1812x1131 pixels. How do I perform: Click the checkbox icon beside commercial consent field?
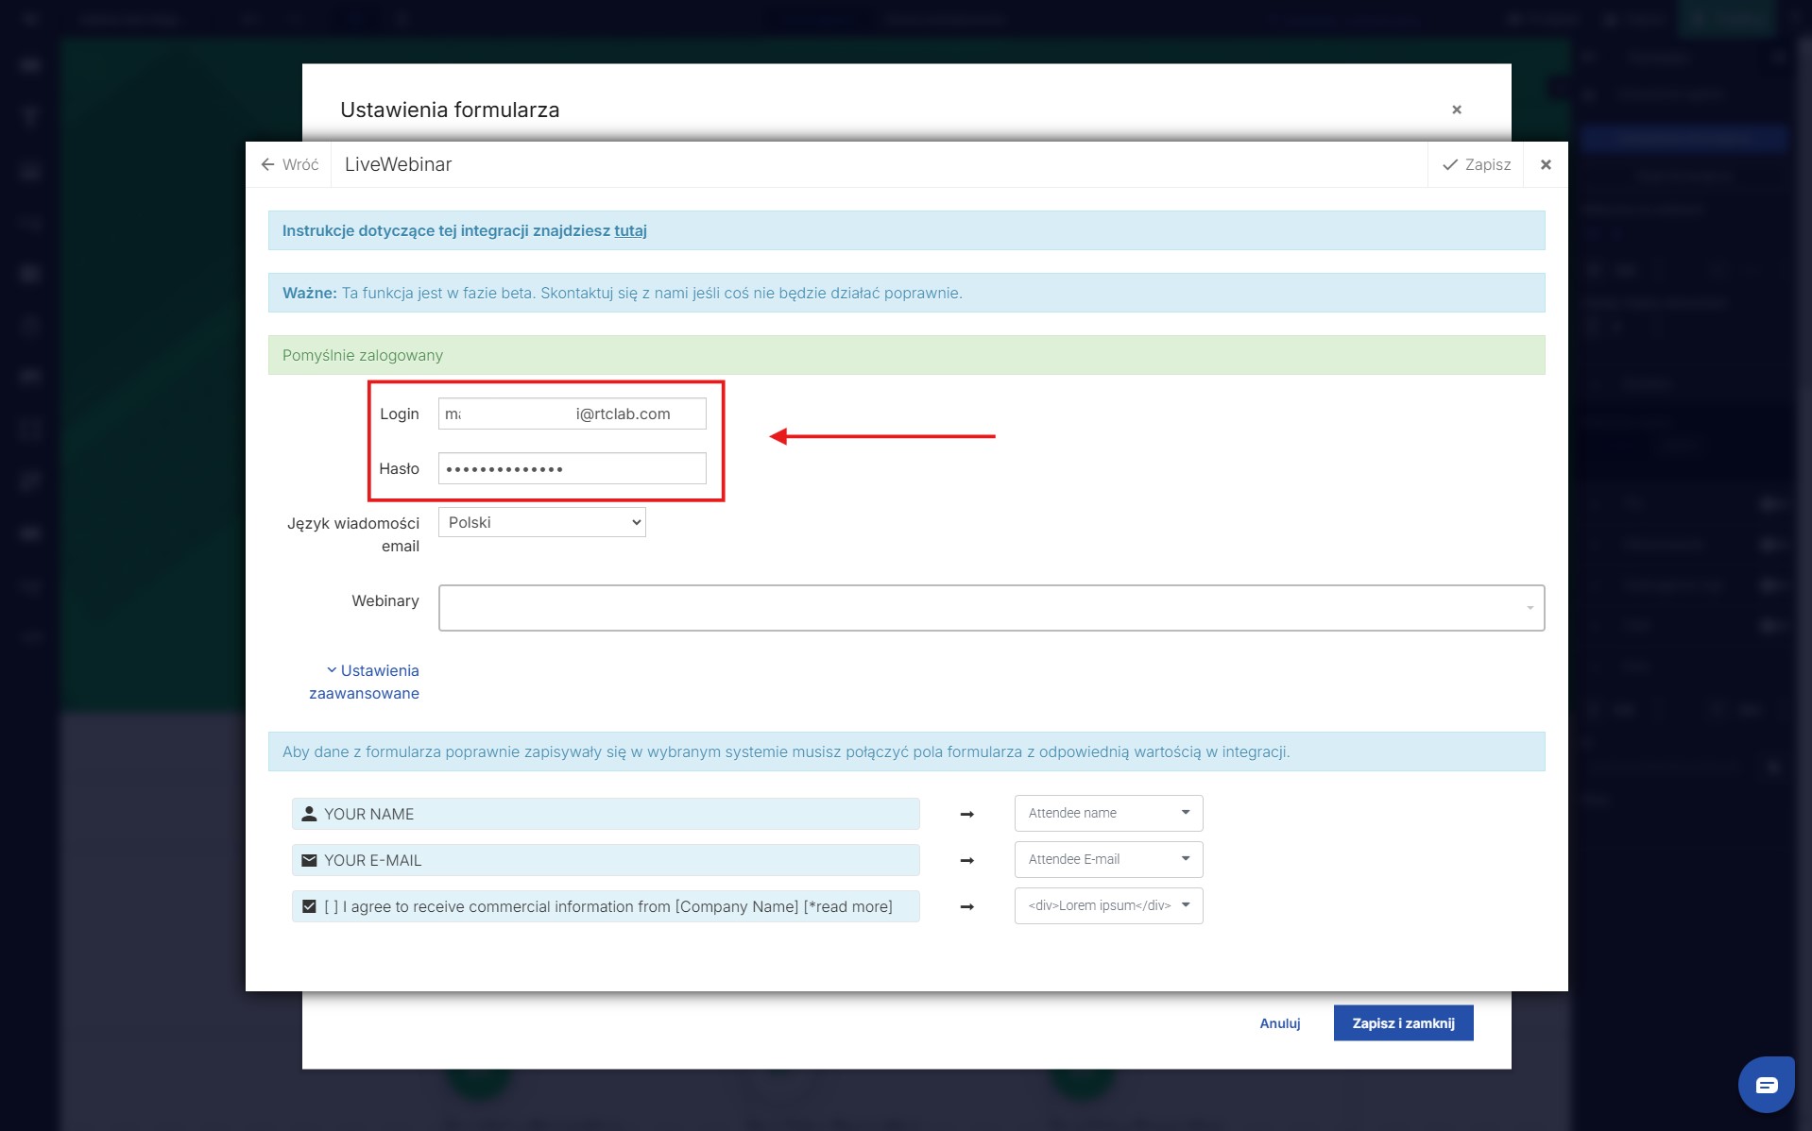coord(309,906)
